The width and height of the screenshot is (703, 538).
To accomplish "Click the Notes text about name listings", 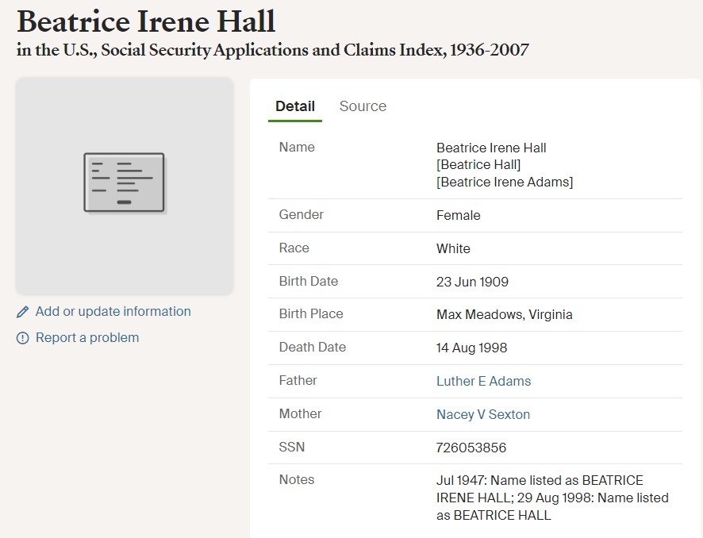I will pos(551,498).
